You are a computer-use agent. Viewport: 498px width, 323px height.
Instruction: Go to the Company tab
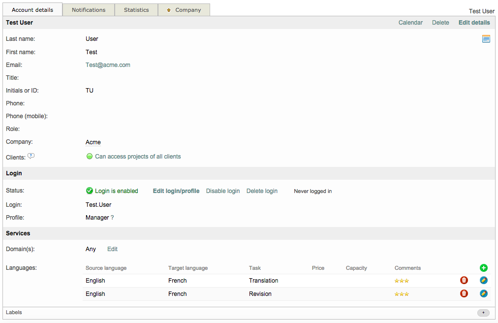[184, 10]
